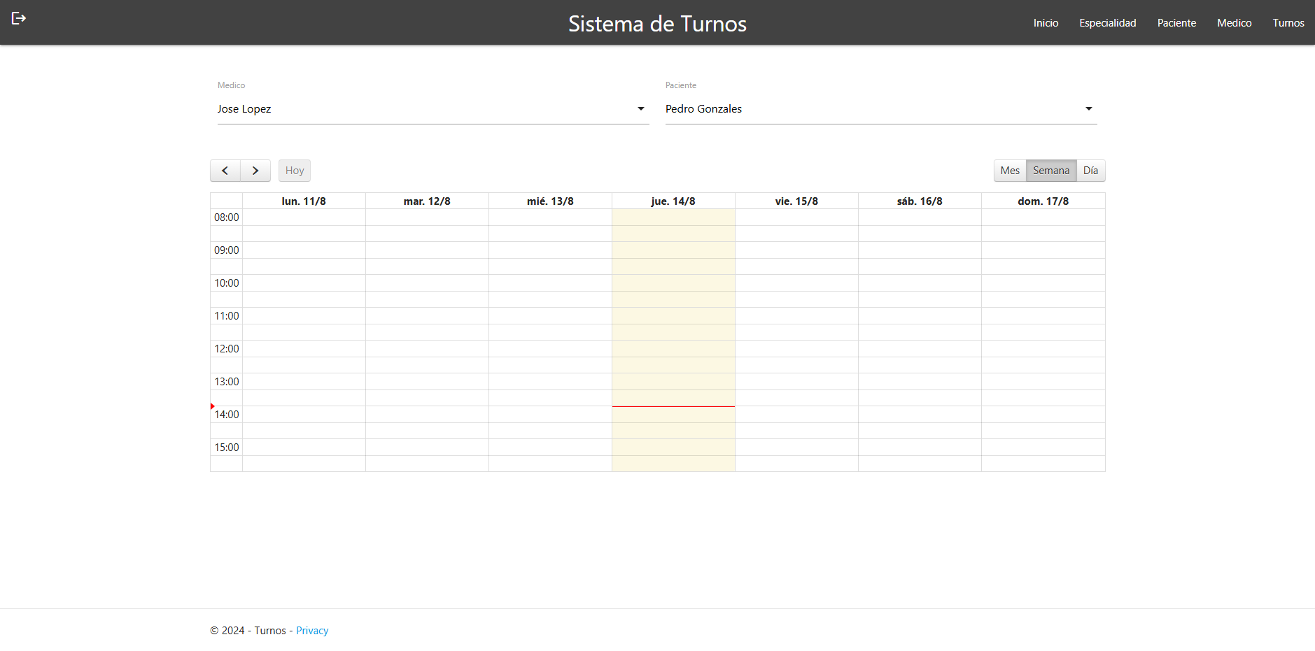Click the logout icon top left
This screenshot has height=651, width=1315.
click(x=18, y=17)
